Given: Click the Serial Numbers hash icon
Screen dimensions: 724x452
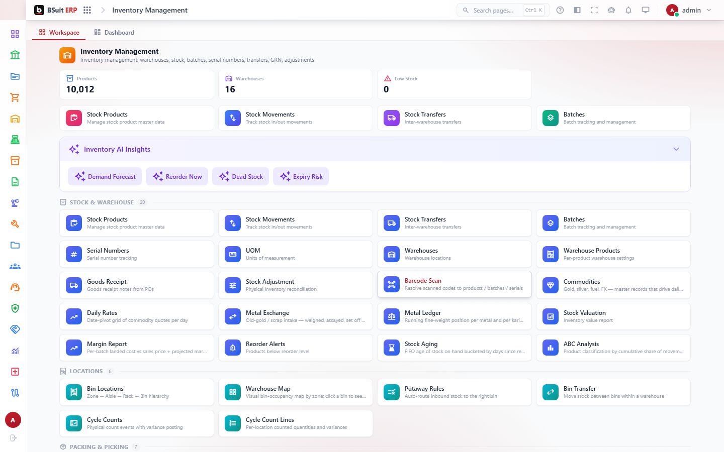Looking at the screenshot, I should click(x=74, y=254).
